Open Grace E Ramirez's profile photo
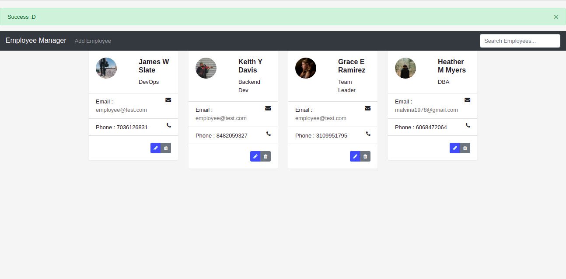 [x=306, y=68]
